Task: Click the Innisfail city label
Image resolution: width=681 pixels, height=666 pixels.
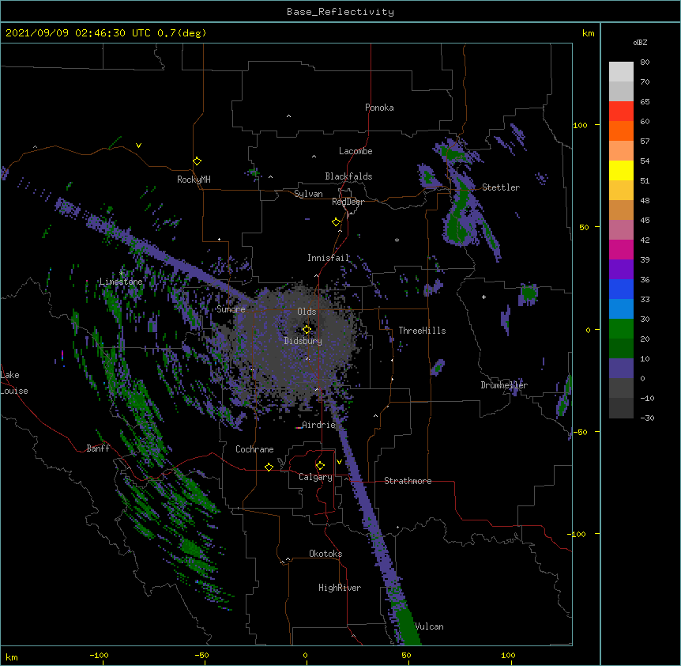Action: pos(329,258)
